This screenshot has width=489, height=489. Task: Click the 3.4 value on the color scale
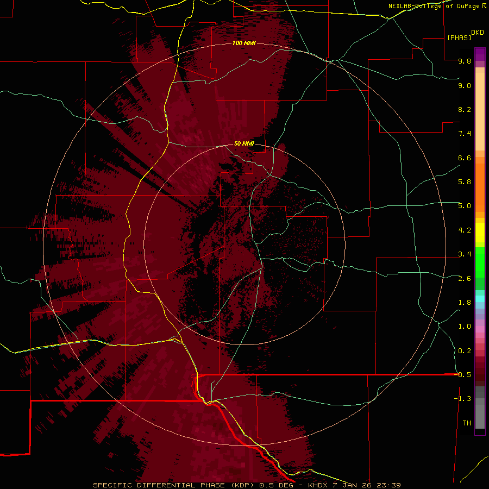point(465,254)
